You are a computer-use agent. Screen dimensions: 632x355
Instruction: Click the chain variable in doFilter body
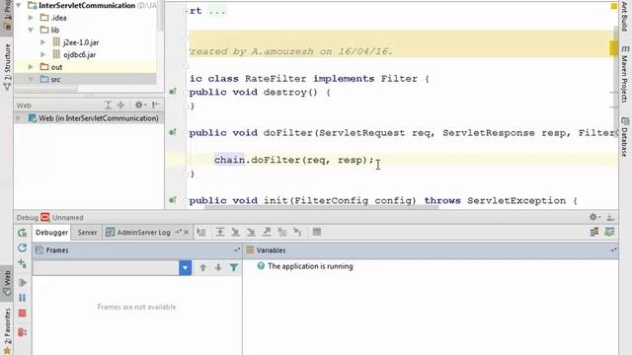point(229,160)
